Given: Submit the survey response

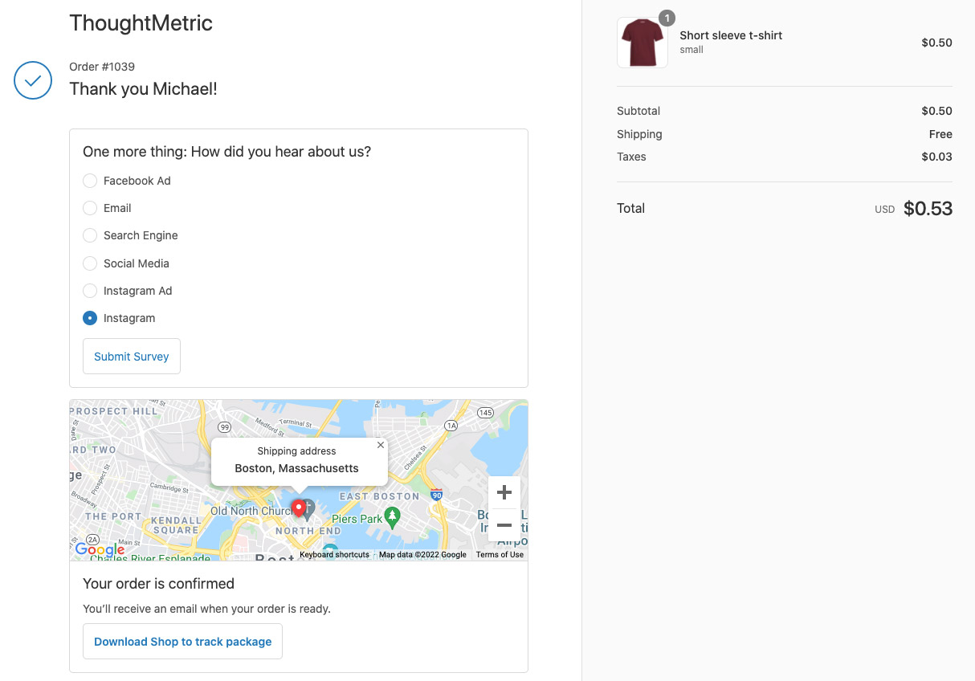Looking at the screenshot, I should pos(131,356).
